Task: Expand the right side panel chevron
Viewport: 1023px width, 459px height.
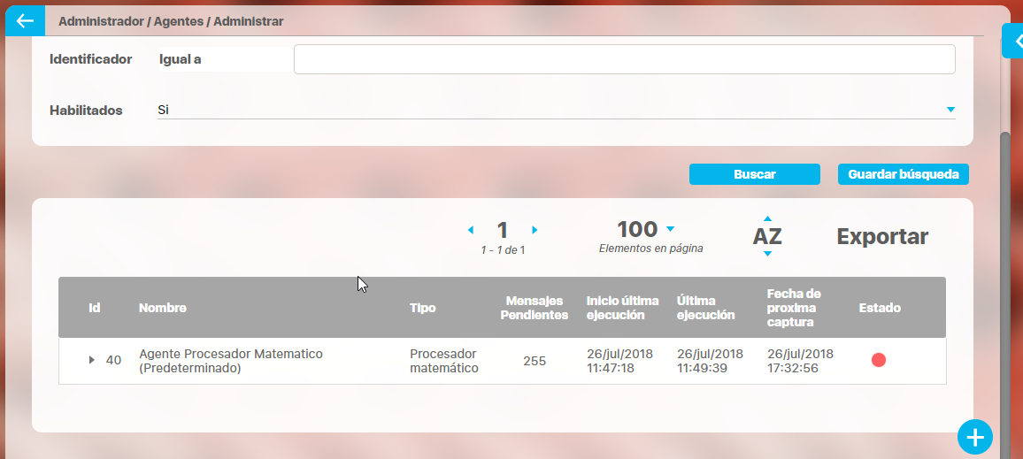Action: 1016,42
